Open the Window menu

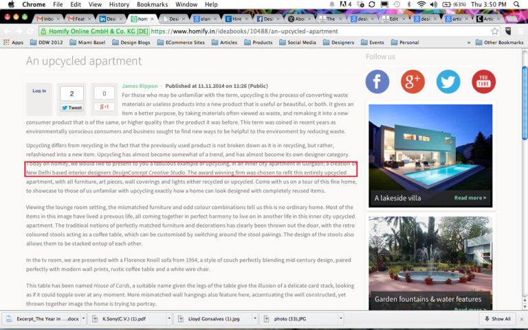pyautogui.click(x=186, y=4)
